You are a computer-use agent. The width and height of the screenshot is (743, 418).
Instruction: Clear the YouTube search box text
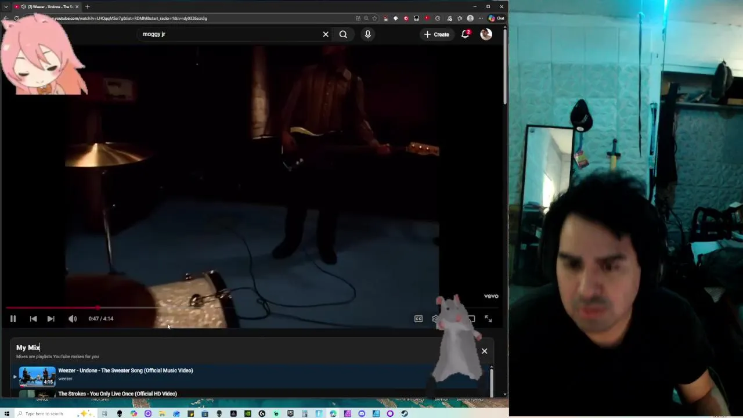point(326,34)
